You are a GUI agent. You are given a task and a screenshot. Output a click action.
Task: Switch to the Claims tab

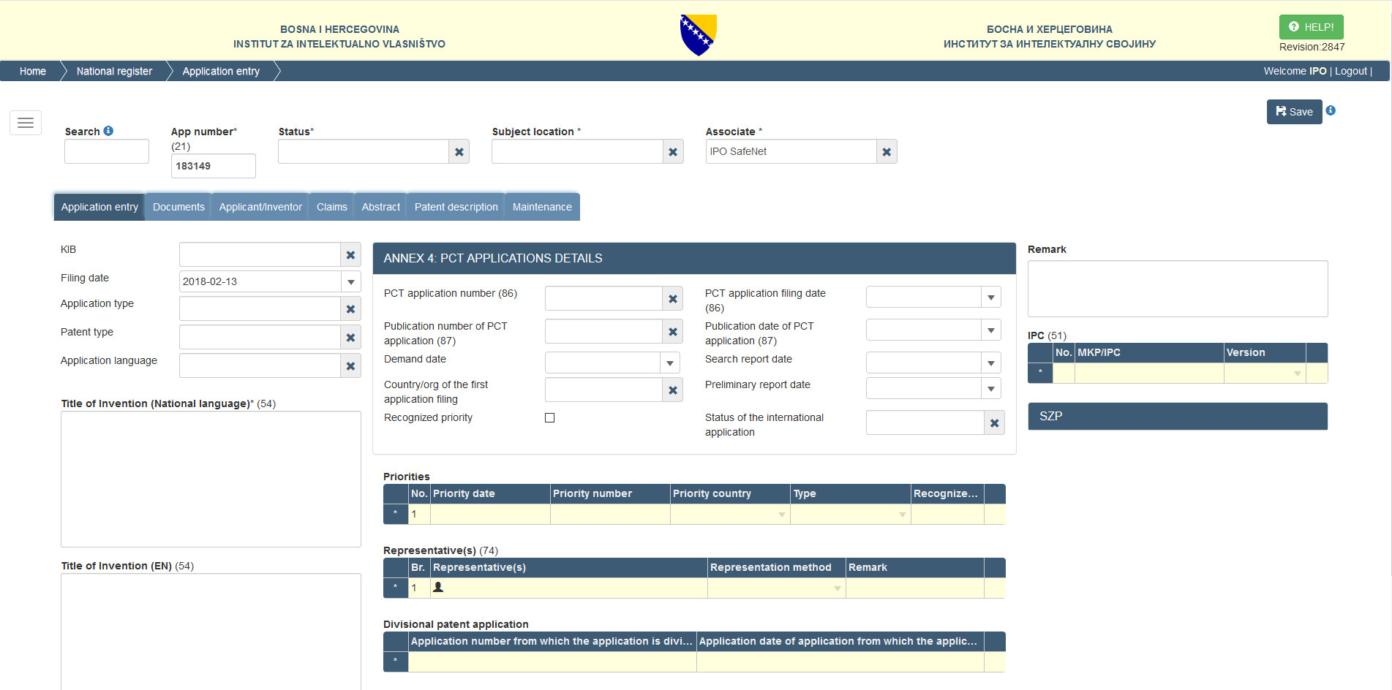(331, 207)
